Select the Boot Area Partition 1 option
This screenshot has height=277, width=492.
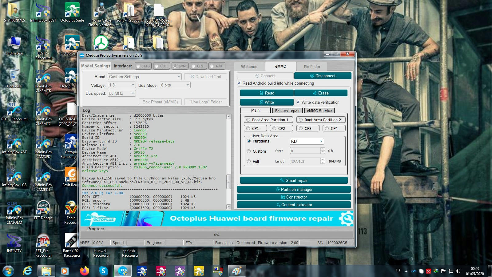(x=248, y=120)
